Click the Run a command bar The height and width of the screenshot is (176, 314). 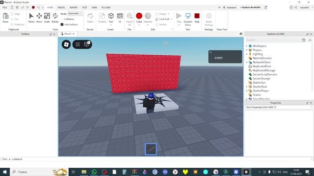(x=157, y=159)
